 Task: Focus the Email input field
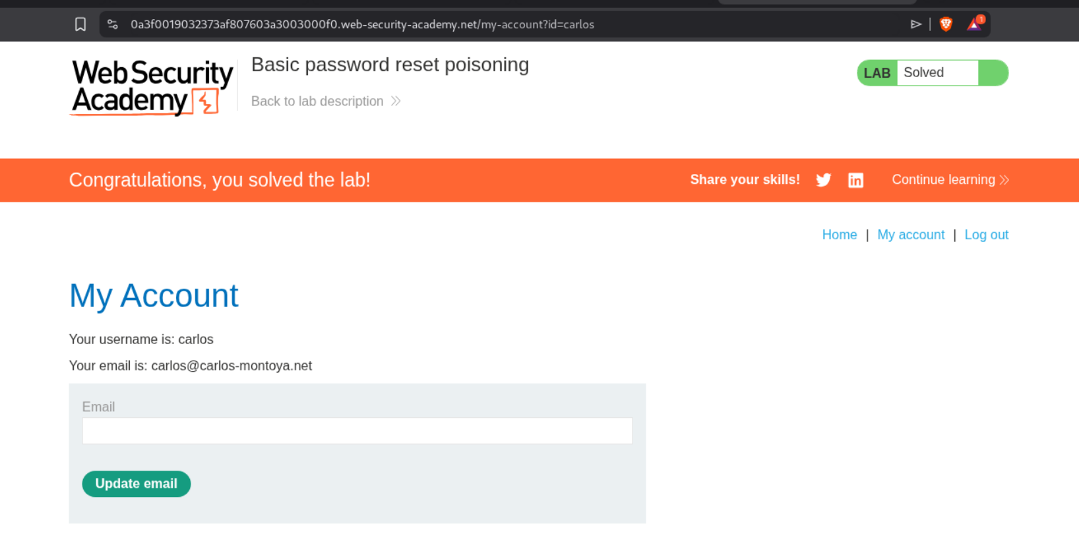coord(357,431)
